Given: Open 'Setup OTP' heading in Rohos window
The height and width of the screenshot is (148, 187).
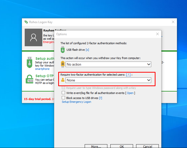Looking at the screenshot, I should 45,76.
